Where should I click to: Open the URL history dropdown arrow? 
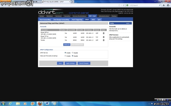[122, 5]
